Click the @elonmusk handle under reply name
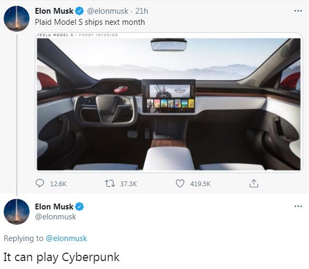 55,217
